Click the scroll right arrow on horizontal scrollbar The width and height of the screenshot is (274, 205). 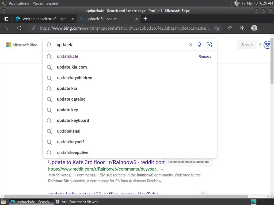tap(268, 196)
